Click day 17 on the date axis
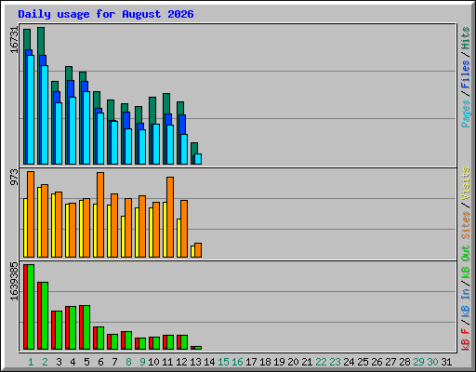 251,362
